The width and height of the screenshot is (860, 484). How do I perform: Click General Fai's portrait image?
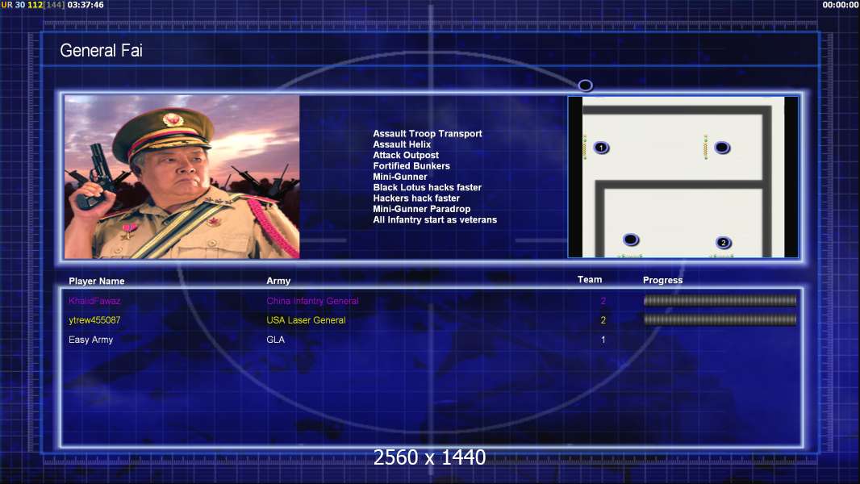pos(182,177)
